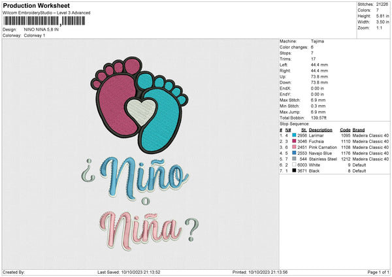Click the 'Larimar' description text
The width and height of the screenshot is (392, 277).
316,135
